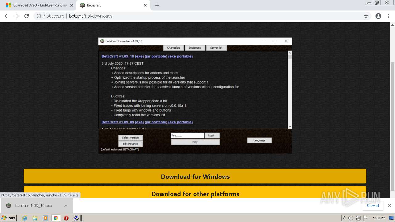
Task: Expand options arrow for launcher-1.09_14.exe download
Action: [x=66, y=206]
